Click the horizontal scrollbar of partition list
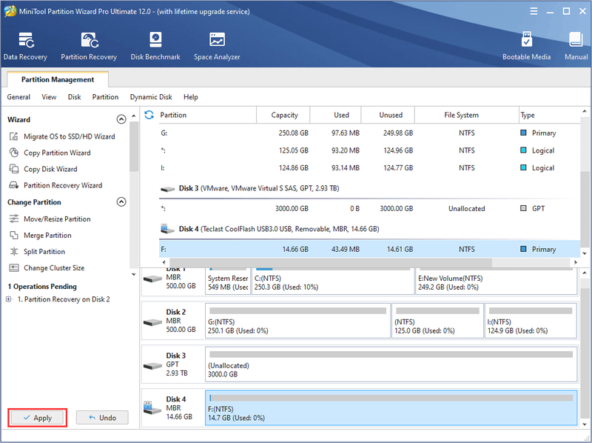The height and width of the screenshot is (443, 592). (x=330, y=262)
